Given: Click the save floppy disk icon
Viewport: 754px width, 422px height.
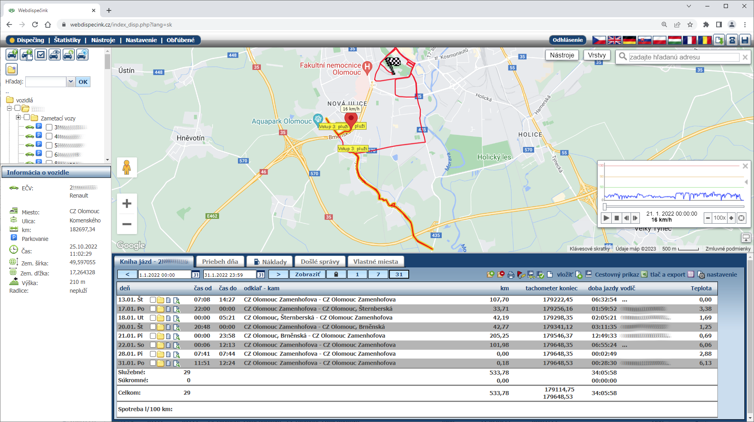Looking at the screenshot, I should (x=745, y=40).
